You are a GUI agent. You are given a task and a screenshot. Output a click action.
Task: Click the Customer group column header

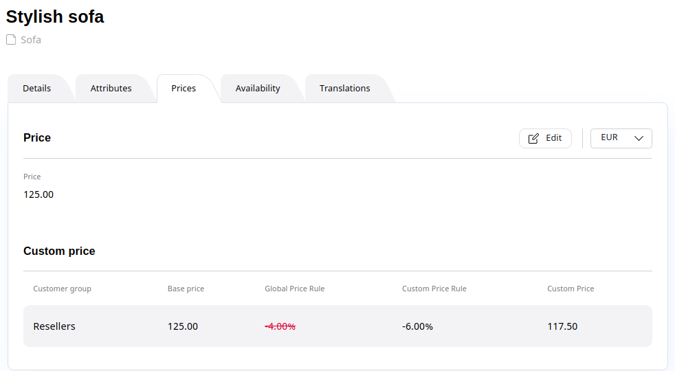coord(62,289)
